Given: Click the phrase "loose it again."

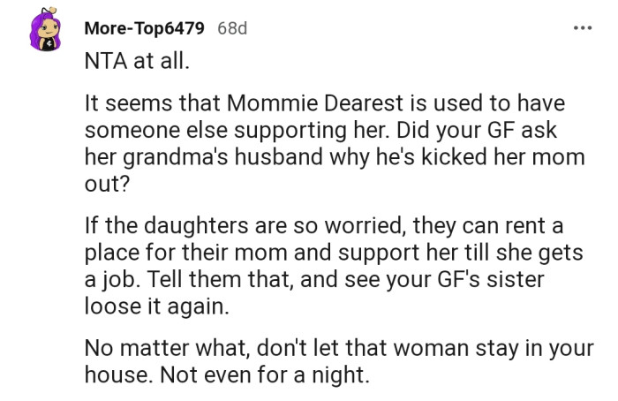Looking at the screenshot, I should tap(156, 306).
